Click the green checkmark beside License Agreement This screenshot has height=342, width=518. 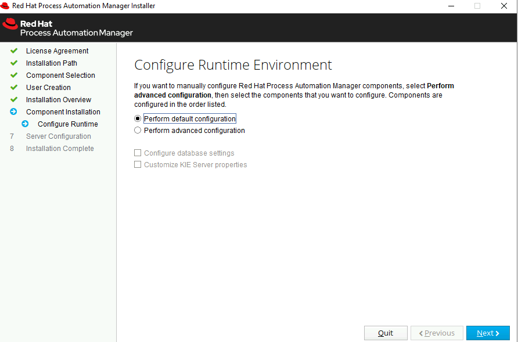tap(14, 51)
